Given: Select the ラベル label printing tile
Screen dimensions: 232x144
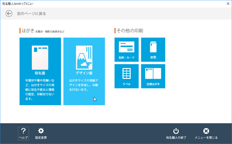Looking at the screenshot, I should [126, 76].
